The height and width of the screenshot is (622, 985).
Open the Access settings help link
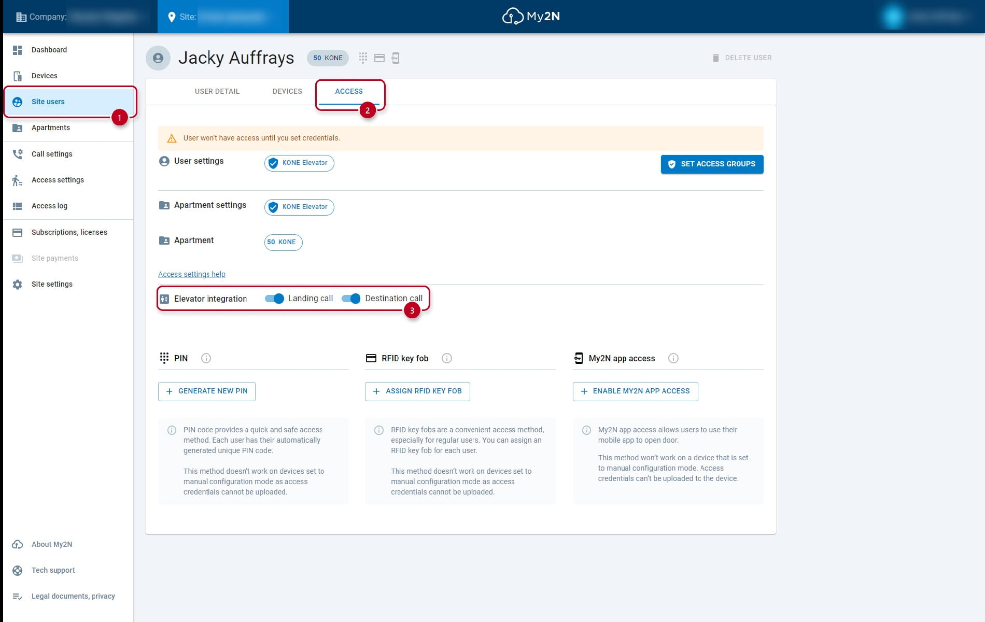coord(192,274)
